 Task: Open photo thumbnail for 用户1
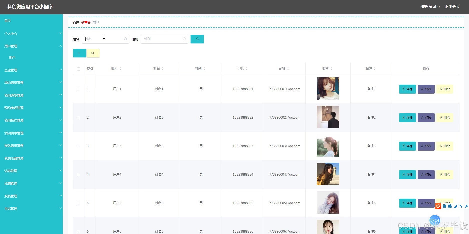328,88
